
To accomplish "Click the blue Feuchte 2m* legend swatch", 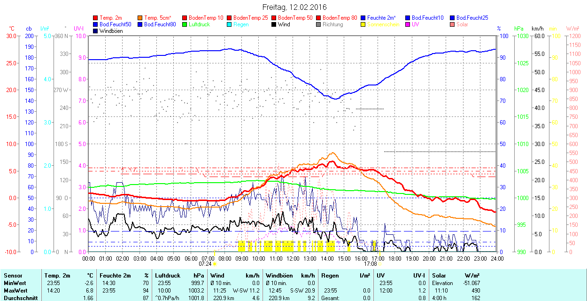I will [x=363, y=17].
